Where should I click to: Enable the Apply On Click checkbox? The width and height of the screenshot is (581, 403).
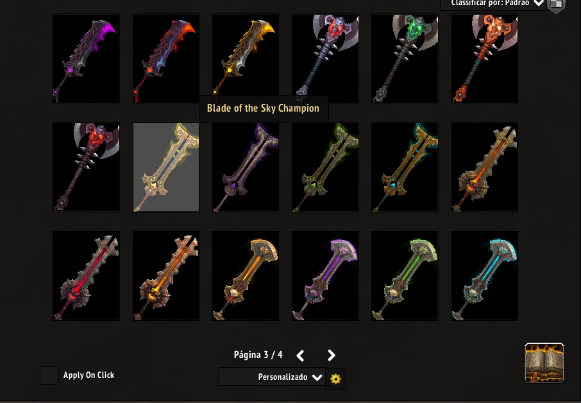[49, 375]
